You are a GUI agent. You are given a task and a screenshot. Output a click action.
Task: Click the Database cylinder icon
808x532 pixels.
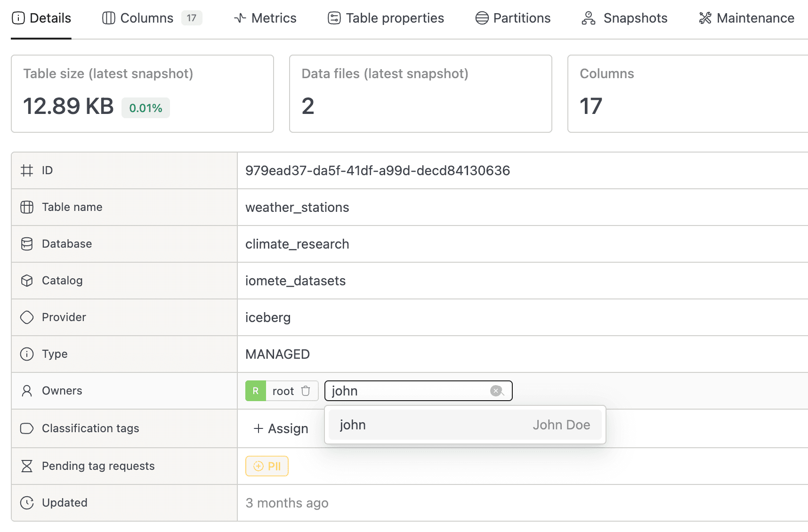pyautogui.click(x=27, y=244)
